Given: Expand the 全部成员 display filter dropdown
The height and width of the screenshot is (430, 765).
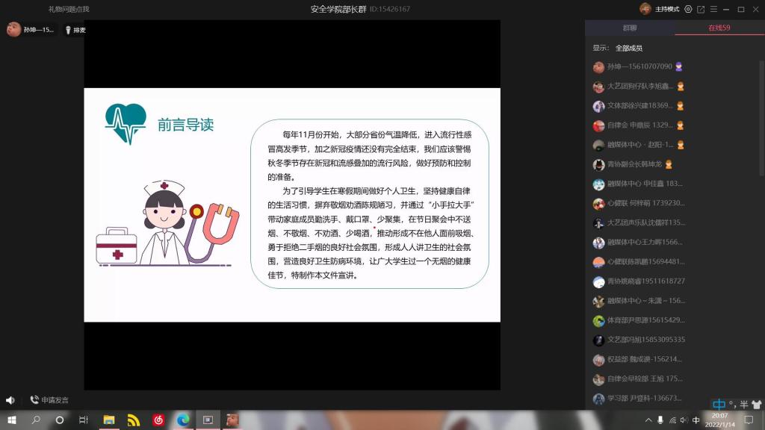Looking at the screenshot, I should (628, 48).
